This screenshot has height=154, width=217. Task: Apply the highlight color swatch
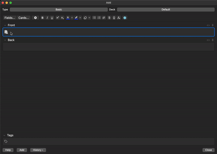(x=76, y=18)
